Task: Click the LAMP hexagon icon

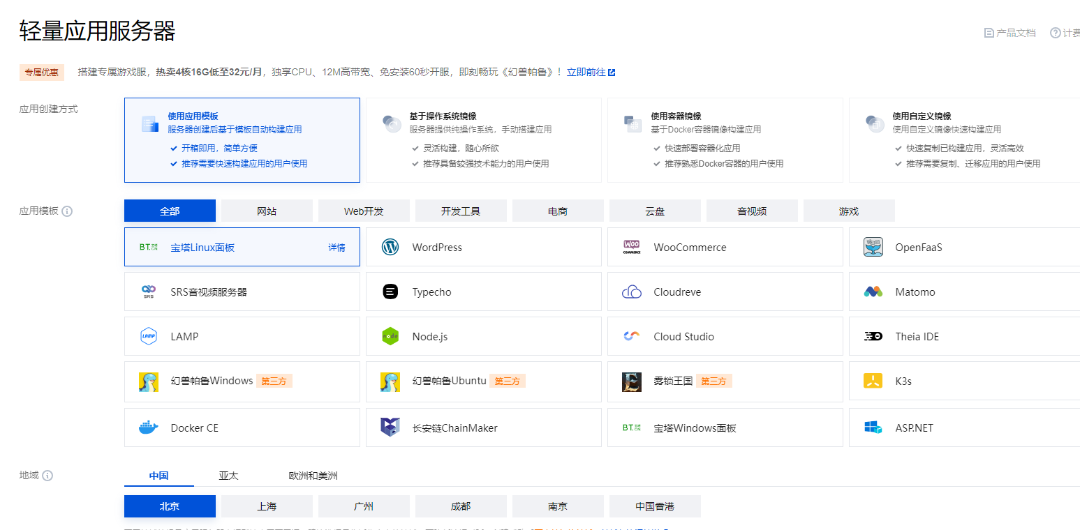Action: (x=149, y=336)
